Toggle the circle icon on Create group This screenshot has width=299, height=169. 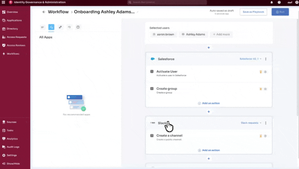click(265, 89)
